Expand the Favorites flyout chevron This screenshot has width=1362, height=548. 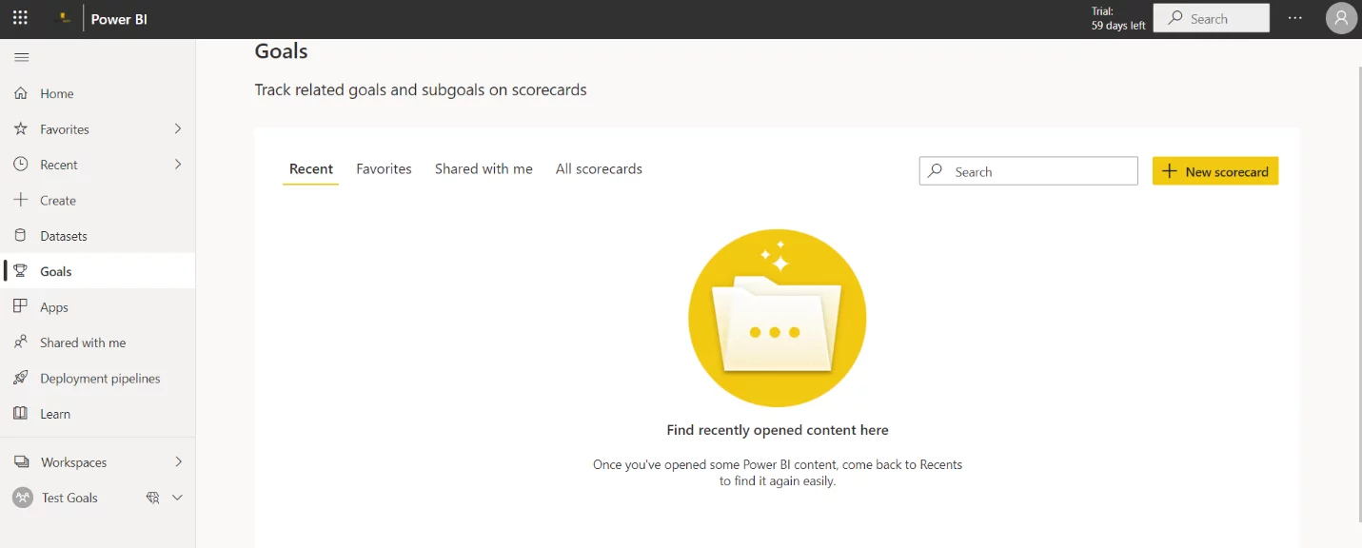pos(178,128)
